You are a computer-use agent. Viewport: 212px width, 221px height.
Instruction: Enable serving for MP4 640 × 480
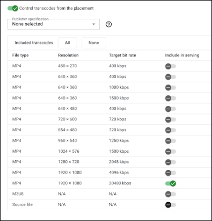click(x=171, y=109)
